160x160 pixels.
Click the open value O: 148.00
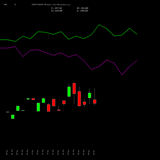pos(57,11)
